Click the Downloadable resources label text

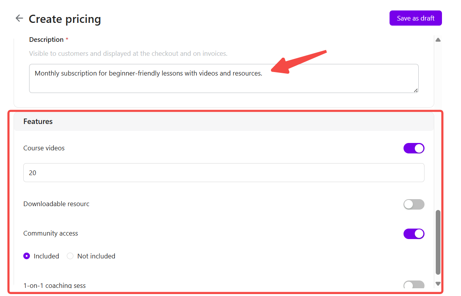tap(56, 204)
